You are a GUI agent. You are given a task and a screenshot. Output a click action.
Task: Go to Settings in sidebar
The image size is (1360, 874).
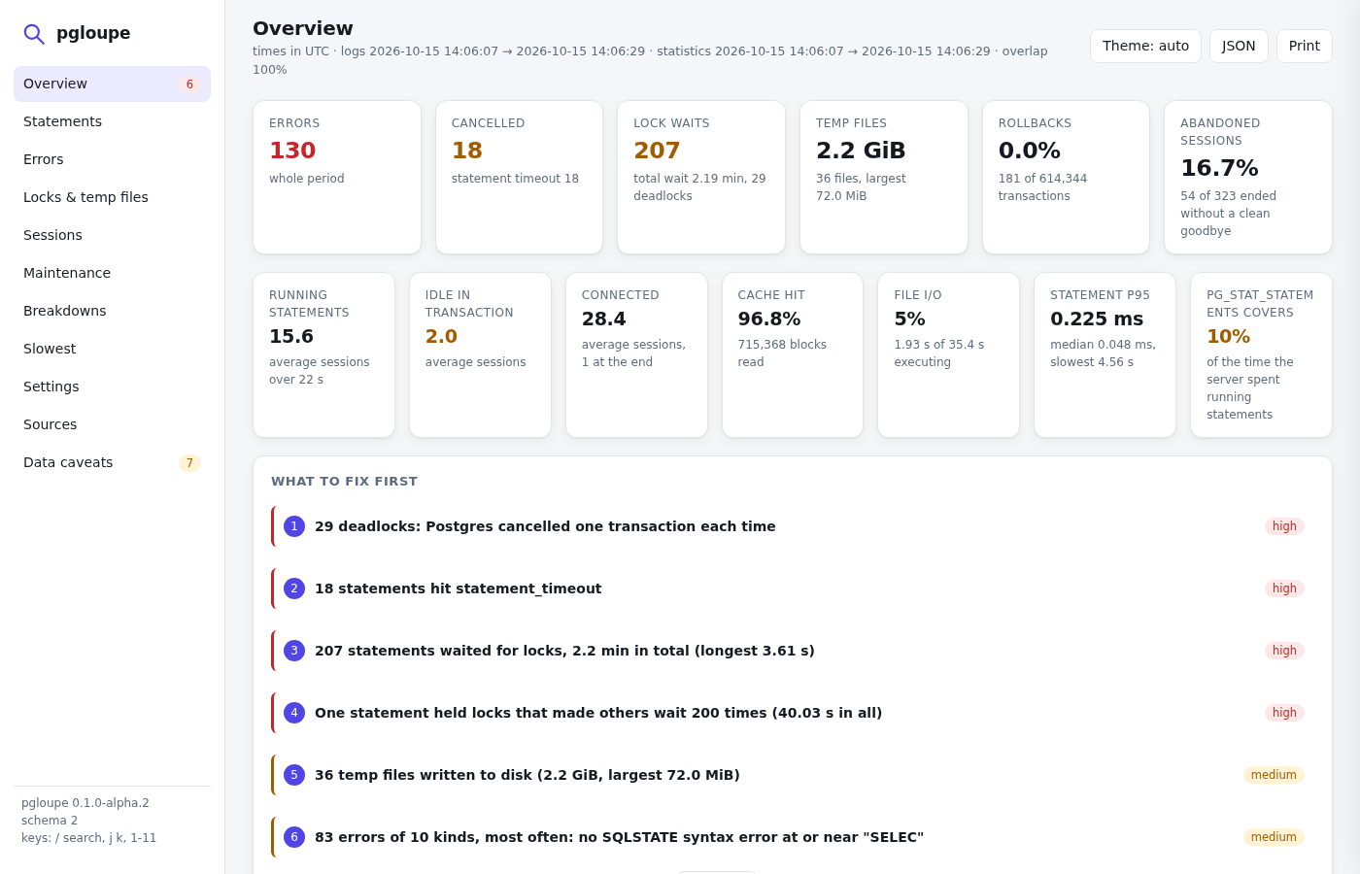pos(112,387)
